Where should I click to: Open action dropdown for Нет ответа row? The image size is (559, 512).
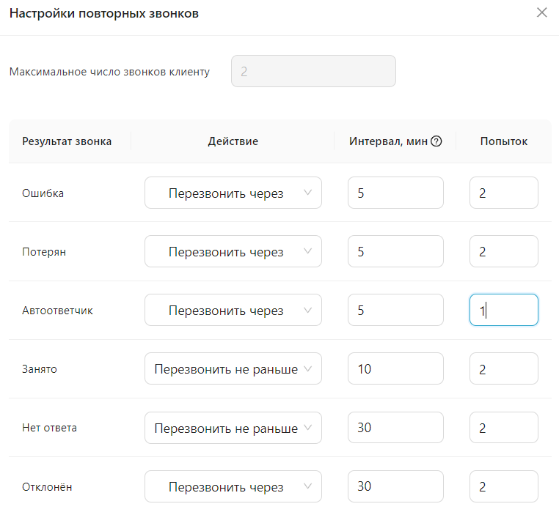coord(233,428)
